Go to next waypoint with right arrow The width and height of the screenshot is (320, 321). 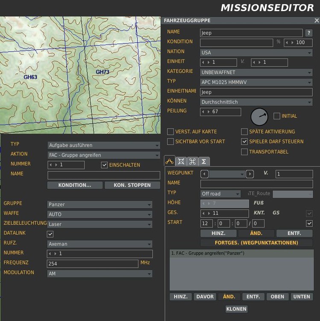(250, 174)
